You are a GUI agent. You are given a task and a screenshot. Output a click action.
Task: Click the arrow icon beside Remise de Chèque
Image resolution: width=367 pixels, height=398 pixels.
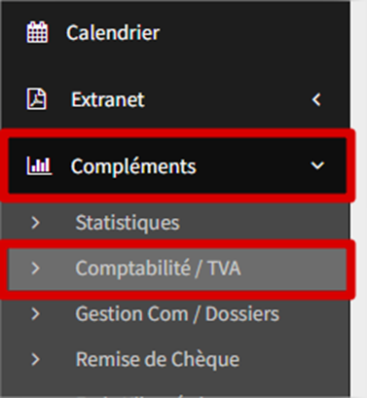[x=35, y=359]
